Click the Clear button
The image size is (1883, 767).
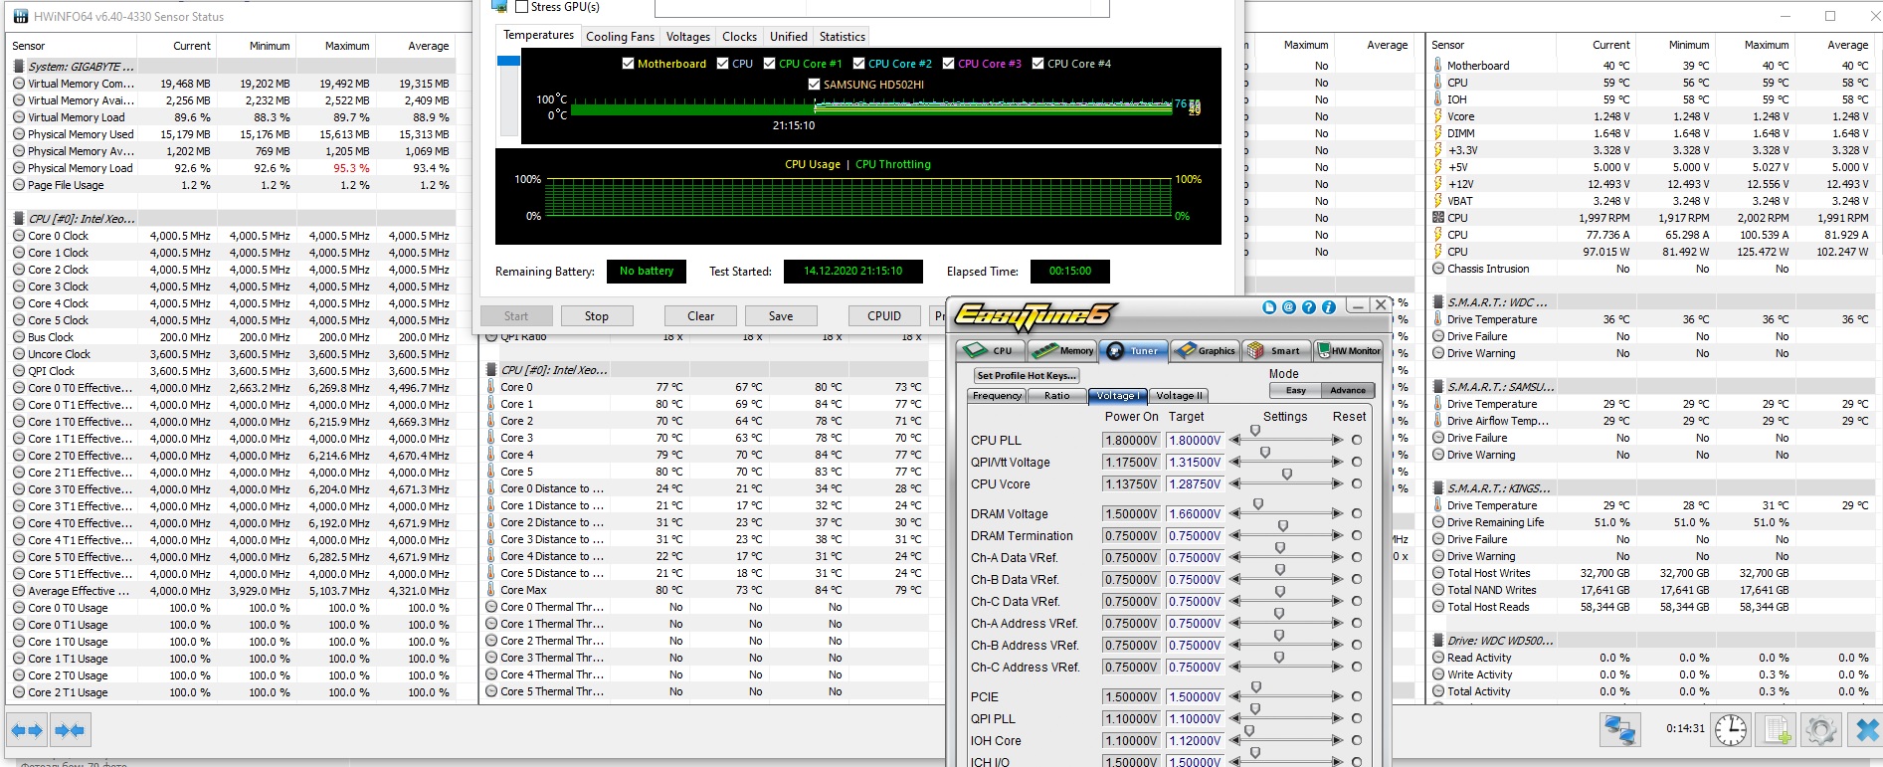(701, 316)
